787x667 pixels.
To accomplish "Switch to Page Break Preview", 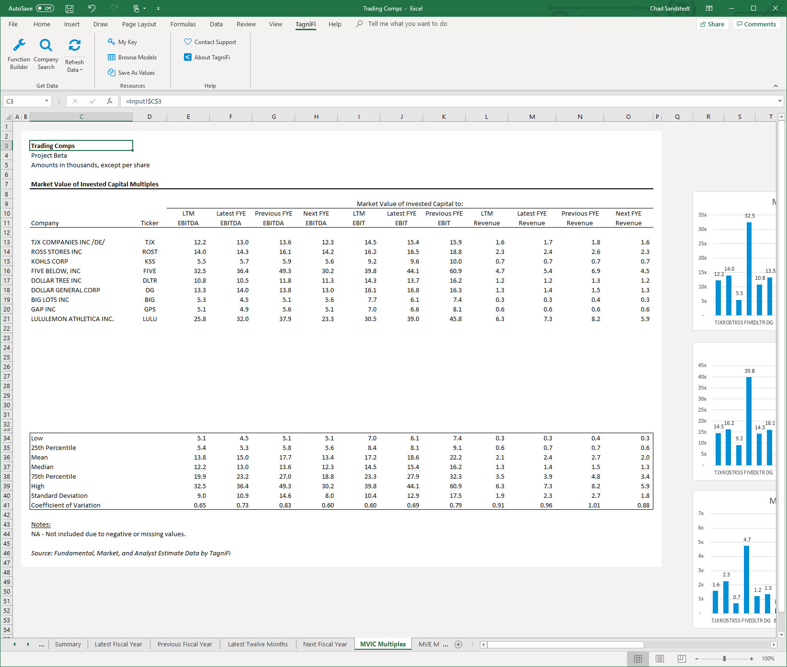I will point(681,659).
